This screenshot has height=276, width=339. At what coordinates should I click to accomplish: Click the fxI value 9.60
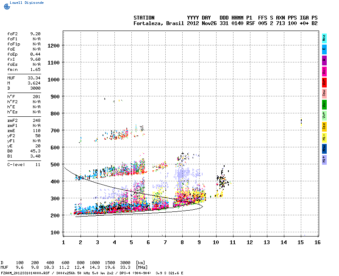(35, 59)
